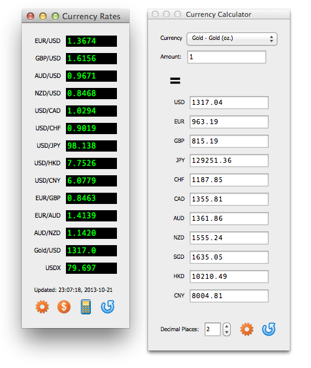Open the calculator icon in Currency Rates
311x368 pixels.
click(x=86, y=307)
